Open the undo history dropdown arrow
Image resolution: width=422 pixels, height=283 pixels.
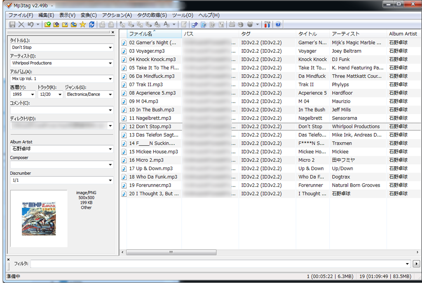[x=38, y=24]
